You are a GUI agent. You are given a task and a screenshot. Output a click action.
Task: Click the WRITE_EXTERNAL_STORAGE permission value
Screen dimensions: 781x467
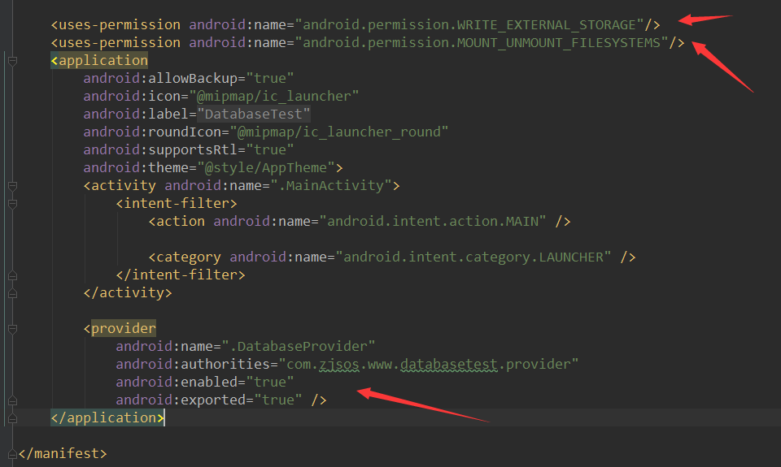pos(469,25)
